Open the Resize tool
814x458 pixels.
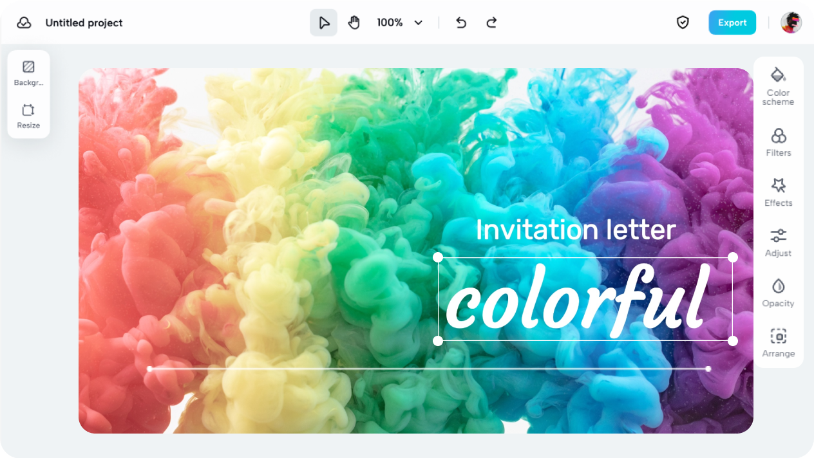pos(28,115)
